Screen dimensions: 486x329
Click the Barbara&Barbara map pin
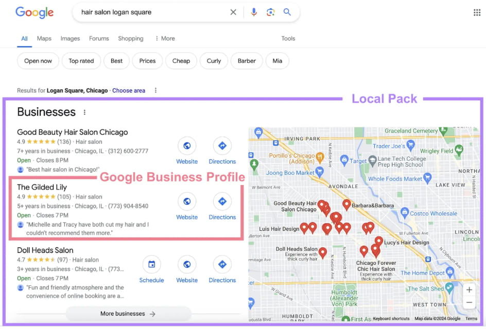pyautogui.click(x=346, y=205)
